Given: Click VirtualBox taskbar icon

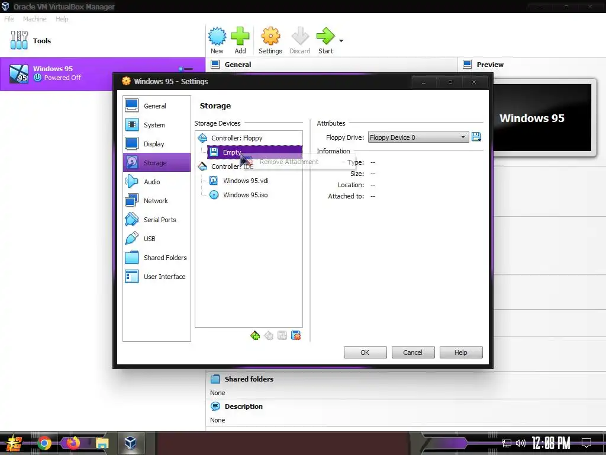Looking at the screenshot, I should pyautogui.click(x=131, y=443).
